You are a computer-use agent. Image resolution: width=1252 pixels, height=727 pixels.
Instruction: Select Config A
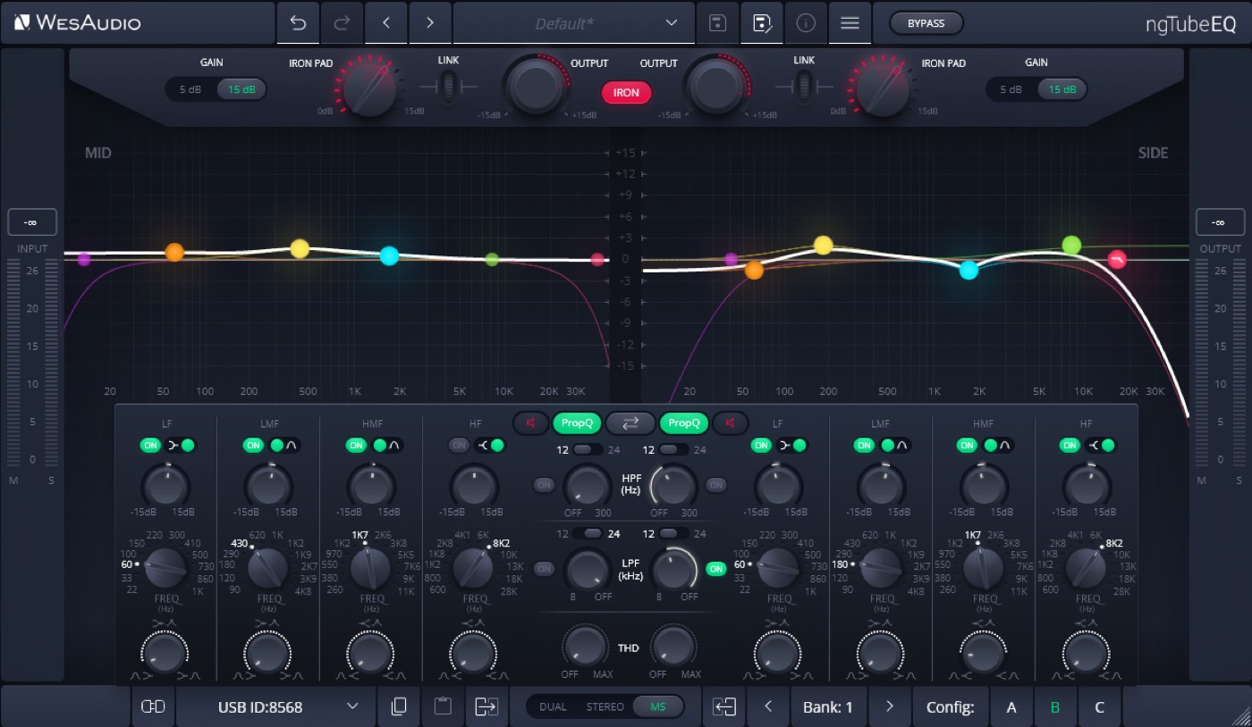click(1011, 707)
